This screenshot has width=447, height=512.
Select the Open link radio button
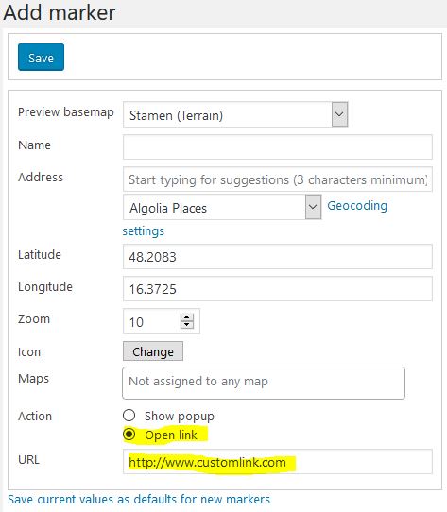click(129, 435)
